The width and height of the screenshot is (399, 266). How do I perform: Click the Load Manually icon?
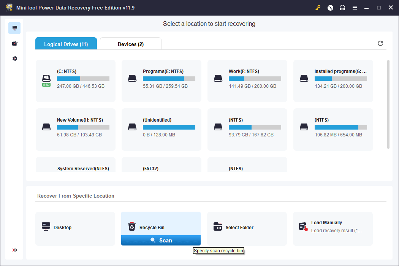click(303, 226)
